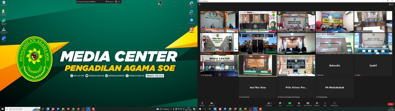
Task: Select the PA Waikabubak participant tile
Action: [335, 87]
